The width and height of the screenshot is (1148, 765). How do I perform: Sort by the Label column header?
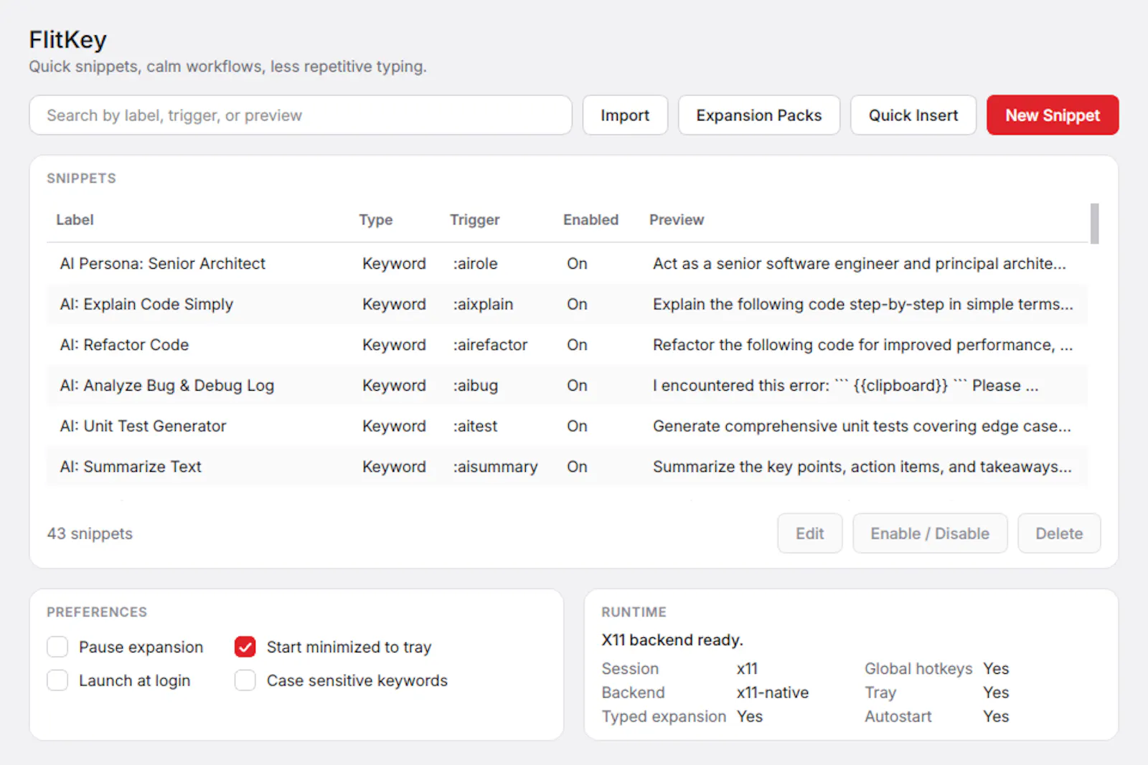pyautogui.click(x=75, y=220)
